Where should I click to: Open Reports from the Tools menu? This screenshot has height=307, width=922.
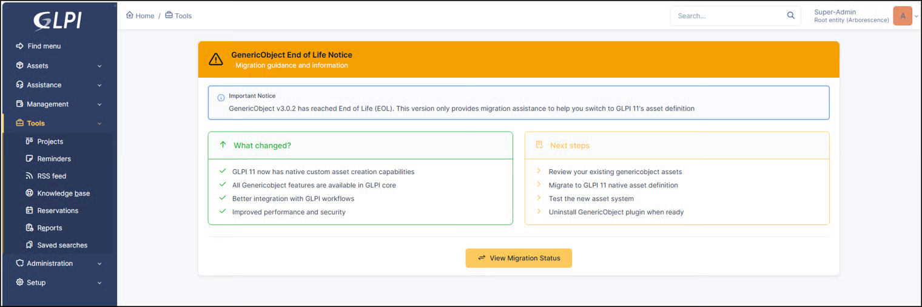[x=50, y=228]
